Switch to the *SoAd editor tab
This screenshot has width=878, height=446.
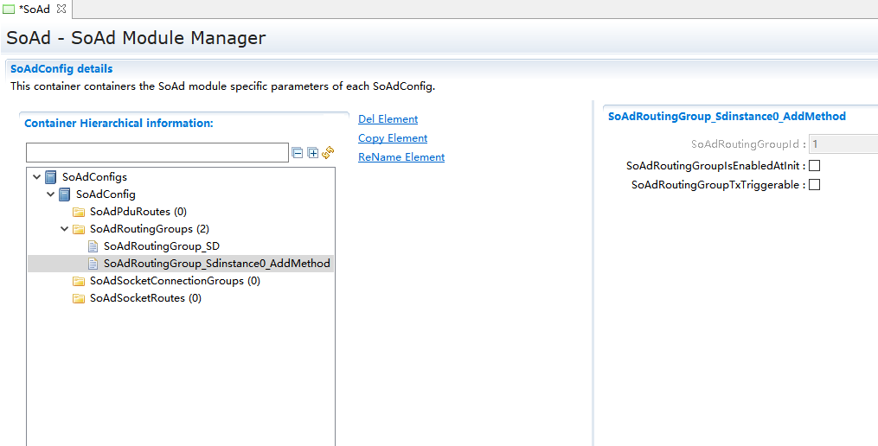coord(35,9)
